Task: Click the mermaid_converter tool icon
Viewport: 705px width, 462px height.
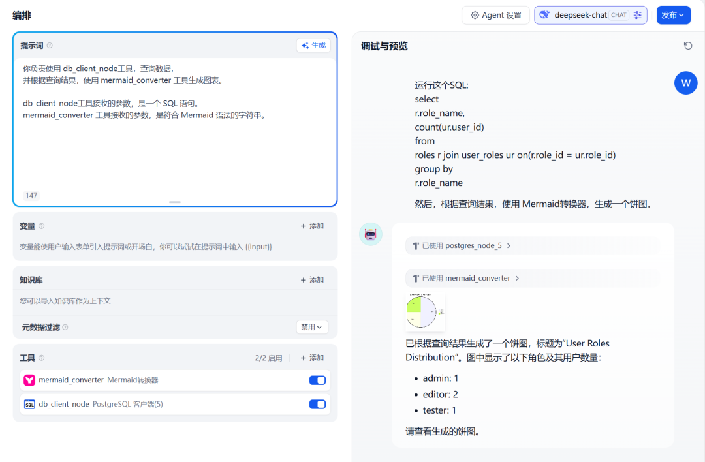Action: pos(29,380)
